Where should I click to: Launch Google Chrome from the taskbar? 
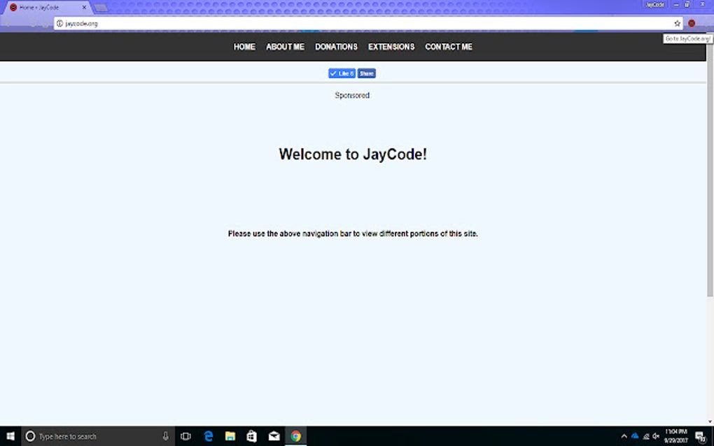[295, 436]
